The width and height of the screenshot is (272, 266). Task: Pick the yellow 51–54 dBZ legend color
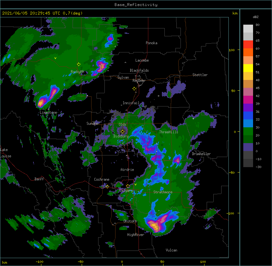(x=248, y=68)
